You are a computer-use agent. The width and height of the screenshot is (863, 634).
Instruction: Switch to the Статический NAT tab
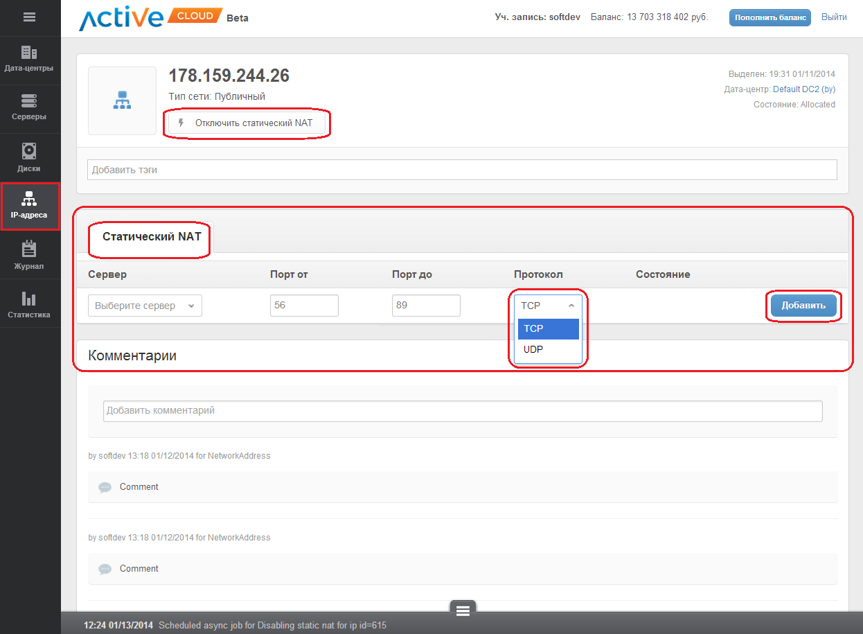(152, 237)
